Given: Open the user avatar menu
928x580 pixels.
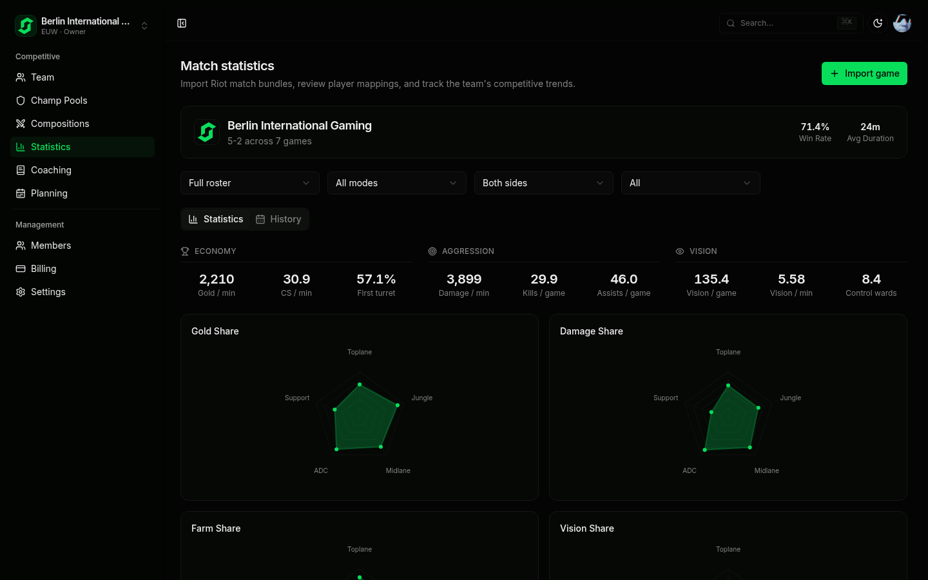Looking at the screenshot, I should pyautogui.click(x=902, y=23).
